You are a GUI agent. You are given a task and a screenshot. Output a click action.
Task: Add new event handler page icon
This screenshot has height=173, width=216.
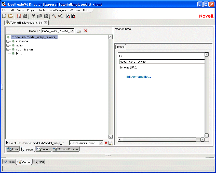(111, 143)
